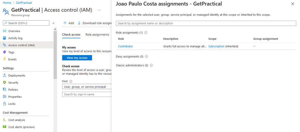Collapse the sidebar with double chevron
Viewport: 300px width, 132px height.
tap(54, 23)
